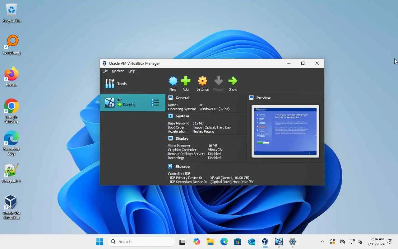Click 'Floppy, Optical, Hard Disk' boot order

[x=212, y=128]
